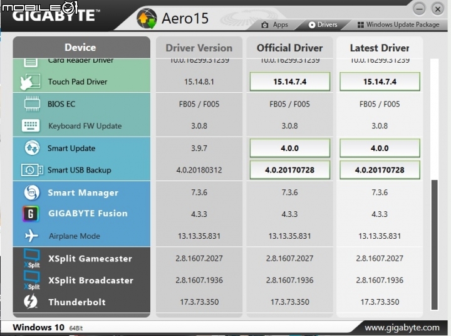Click the driver list scrollbar thumb
451x336 pixels.
click(434, 244)
